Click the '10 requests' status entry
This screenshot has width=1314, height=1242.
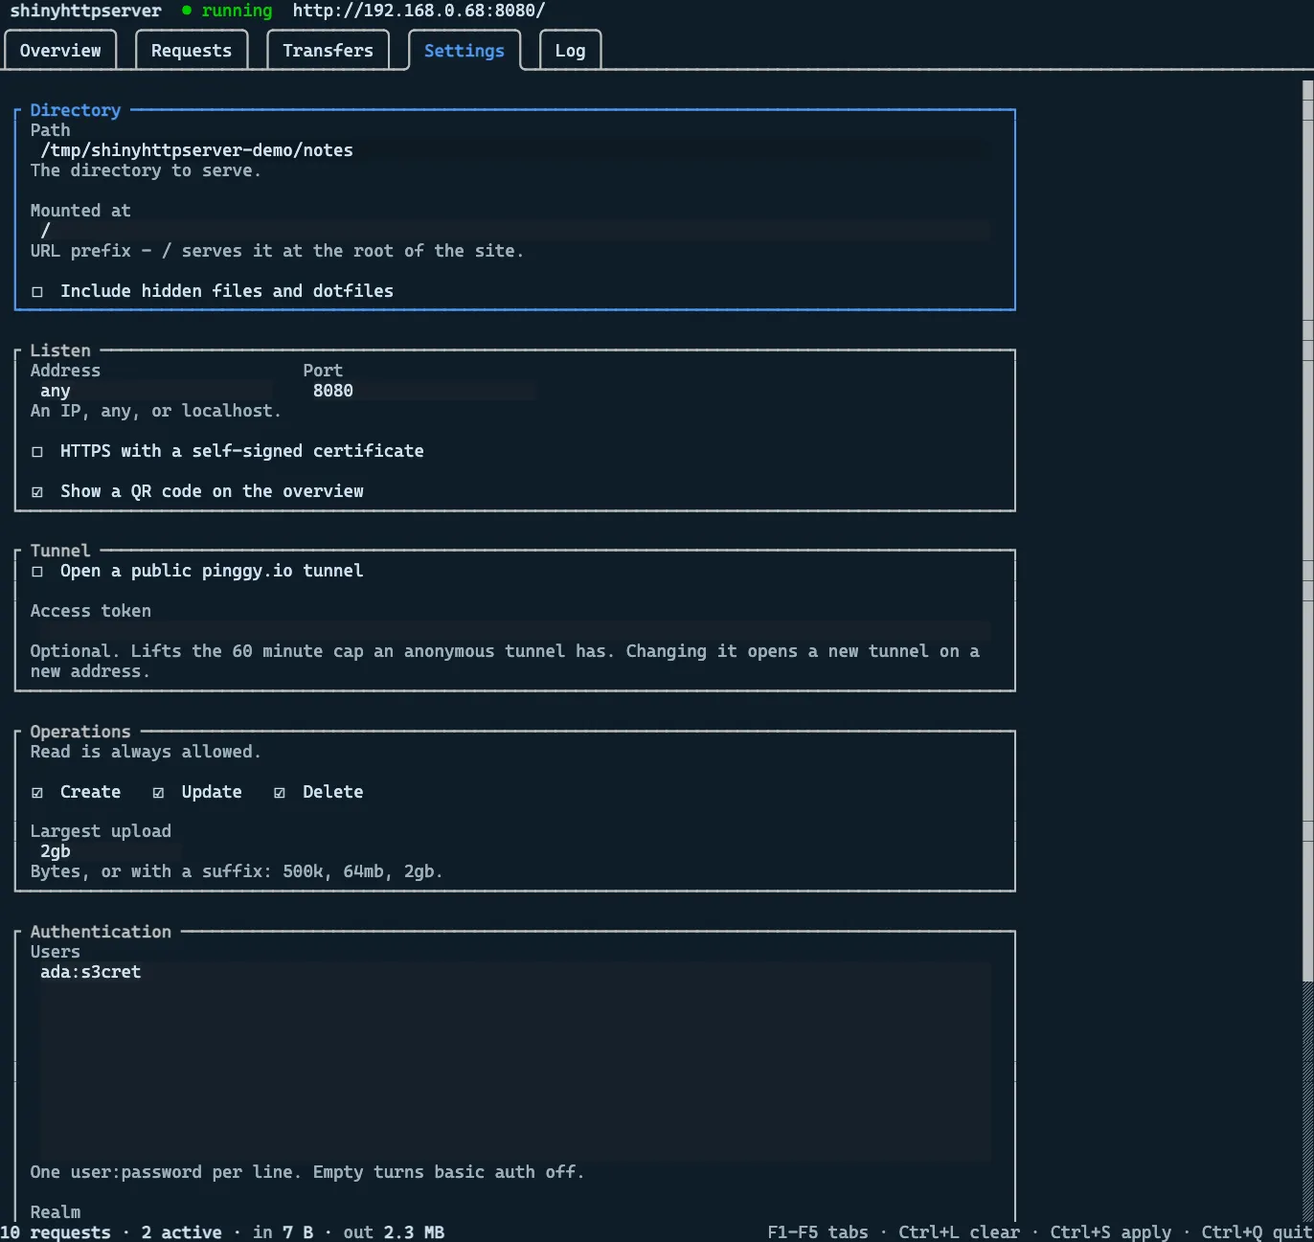tap(56, 1232)
